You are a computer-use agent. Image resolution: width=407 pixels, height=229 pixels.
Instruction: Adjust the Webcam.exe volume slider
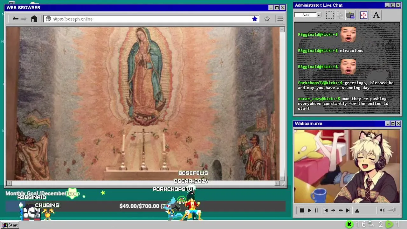click(x=392, y=210)
